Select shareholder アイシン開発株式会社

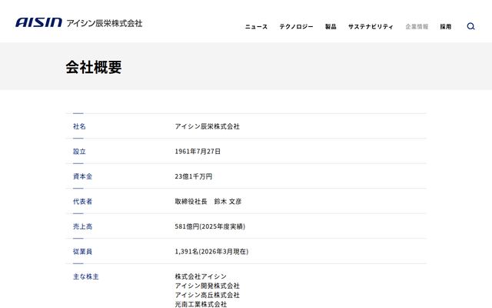[x=207, y=286]
